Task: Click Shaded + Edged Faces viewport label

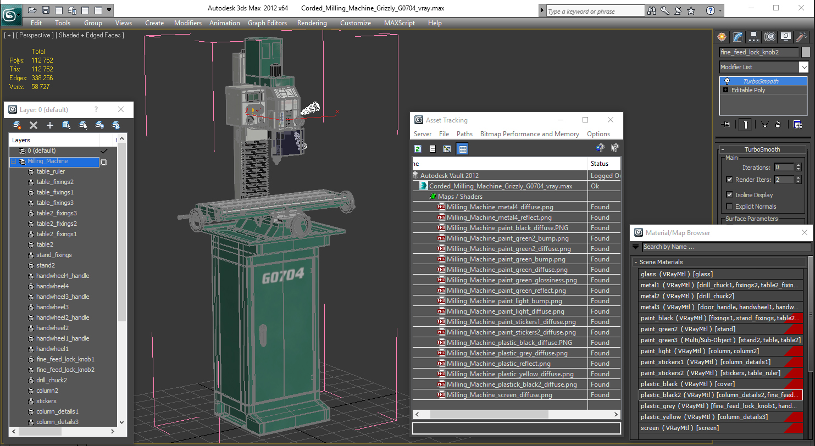Action: 91,35
